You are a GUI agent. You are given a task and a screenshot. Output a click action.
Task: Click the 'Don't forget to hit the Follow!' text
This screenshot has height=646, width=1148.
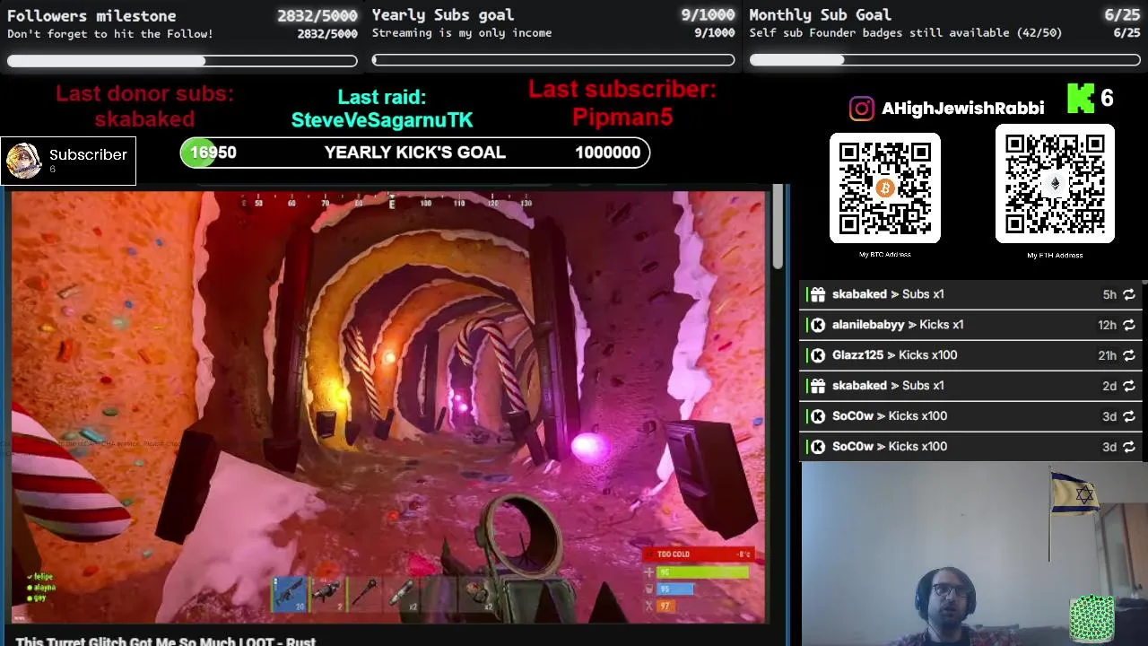(110, 34)
